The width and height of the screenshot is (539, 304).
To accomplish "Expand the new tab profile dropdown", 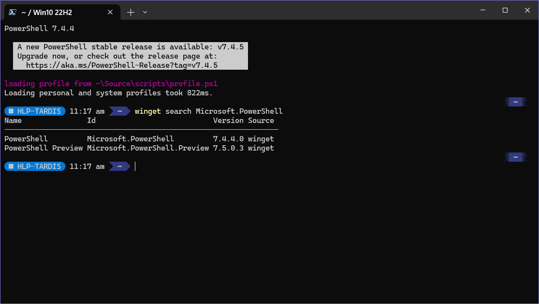I will [145, 12].
